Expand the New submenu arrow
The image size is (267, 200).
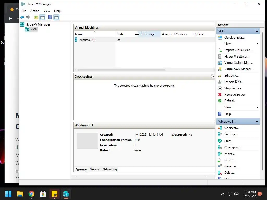(x=257, y=44)
